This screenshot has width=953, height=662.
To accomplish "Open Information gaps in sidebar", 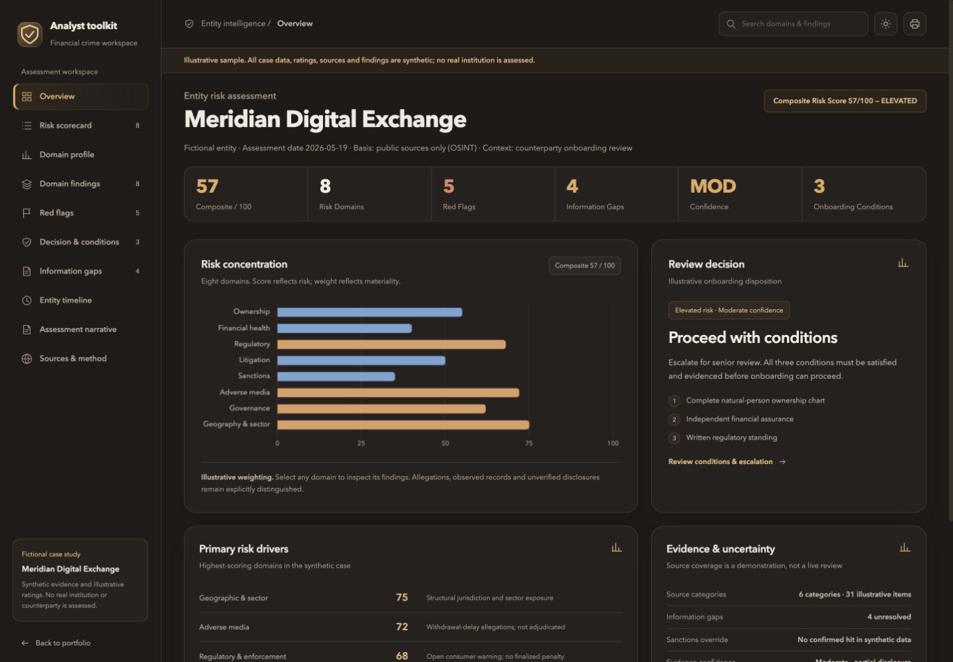I will 80,271.
